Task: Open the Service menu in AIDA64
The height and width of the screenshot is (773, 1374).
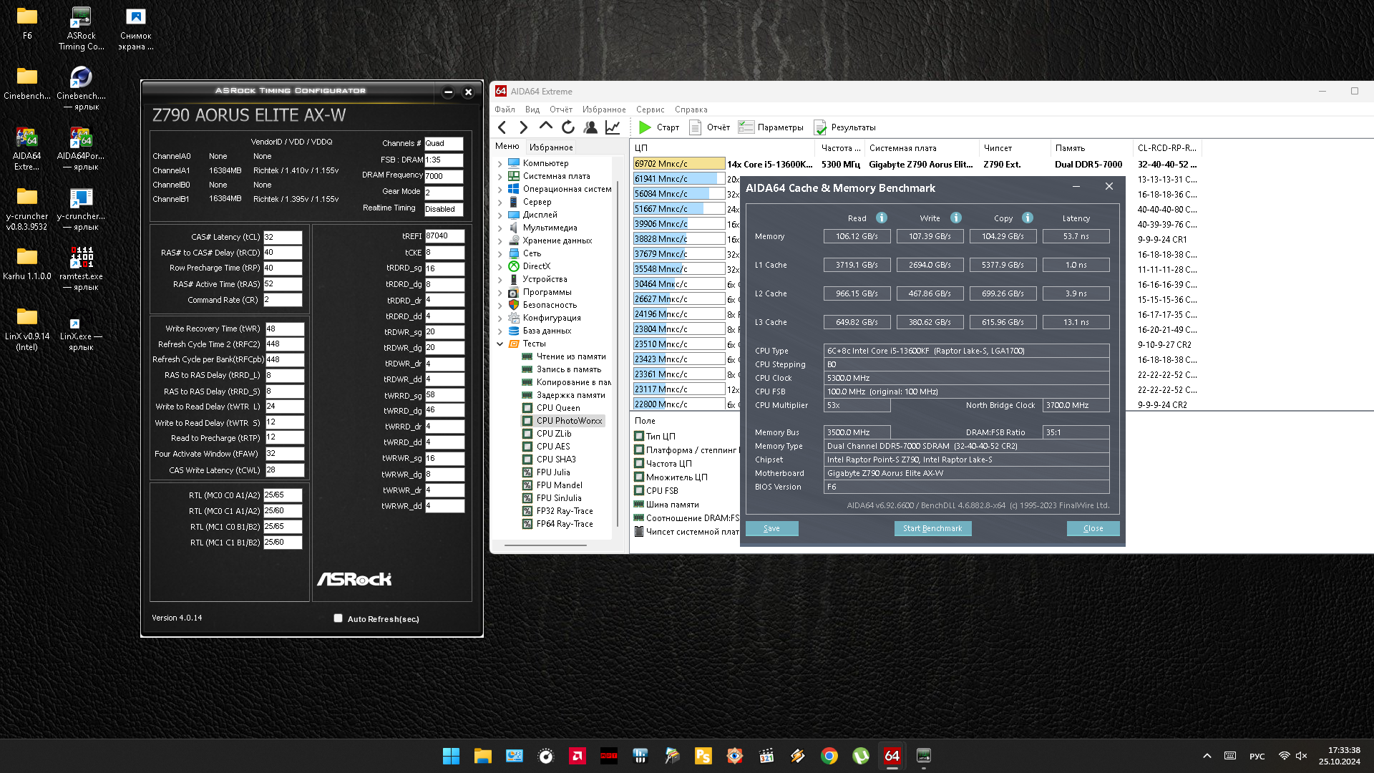Action: coord(650,110)
